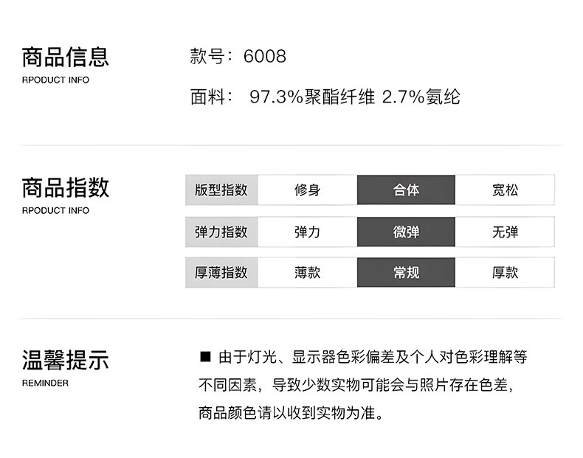Pick the 薄款 thickness option
Image resolution: width=583 pixels, height=458 pixels.
pyautogui.click(x=307, y=273)
